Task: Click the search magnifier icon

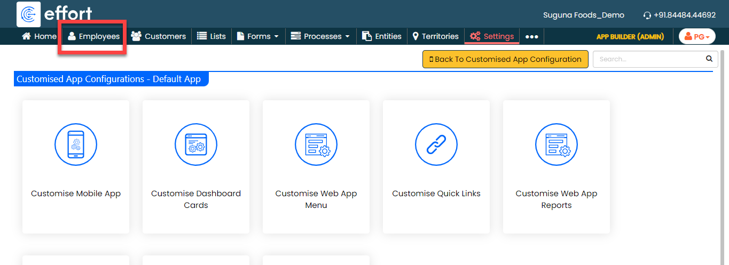Action: point(709,59)
